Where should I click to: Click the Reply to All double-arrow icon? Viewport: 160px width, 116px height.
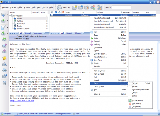4,39
